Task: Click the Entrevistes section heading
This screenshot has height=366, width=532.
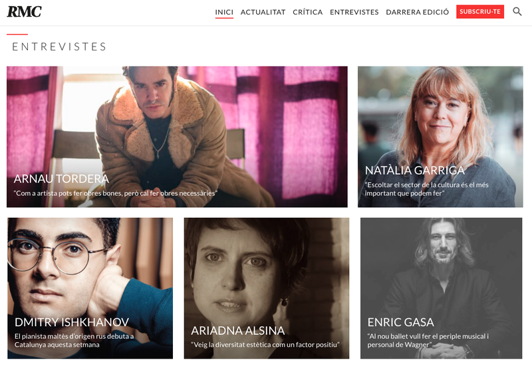Action: tap(60, 46)
